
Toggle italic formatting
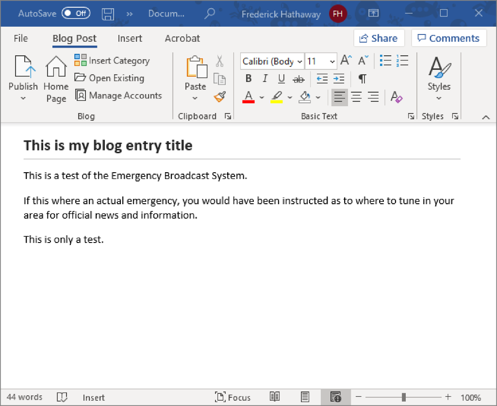[x=265, y=78]
